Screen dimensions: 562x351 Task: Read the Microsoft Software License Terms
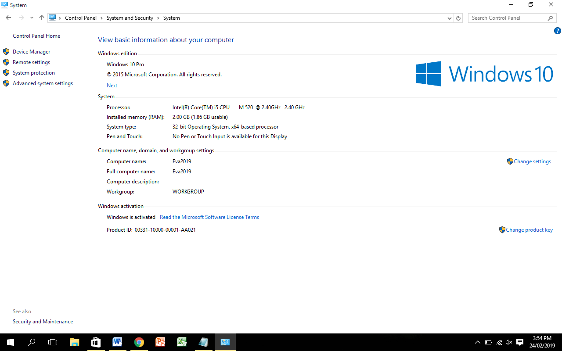click(x=209, y=217)
